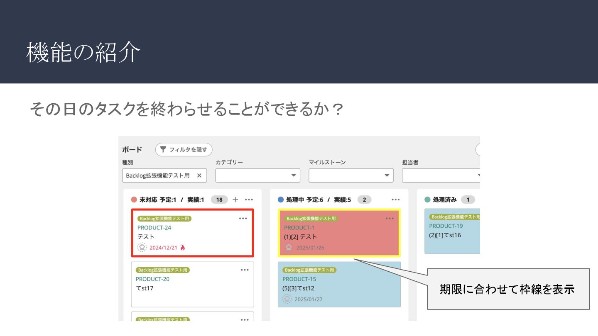The height and width of the screenshot is (336, 598).
Task: Click the title (5)[3]てst12
Action: pos(298,288)
